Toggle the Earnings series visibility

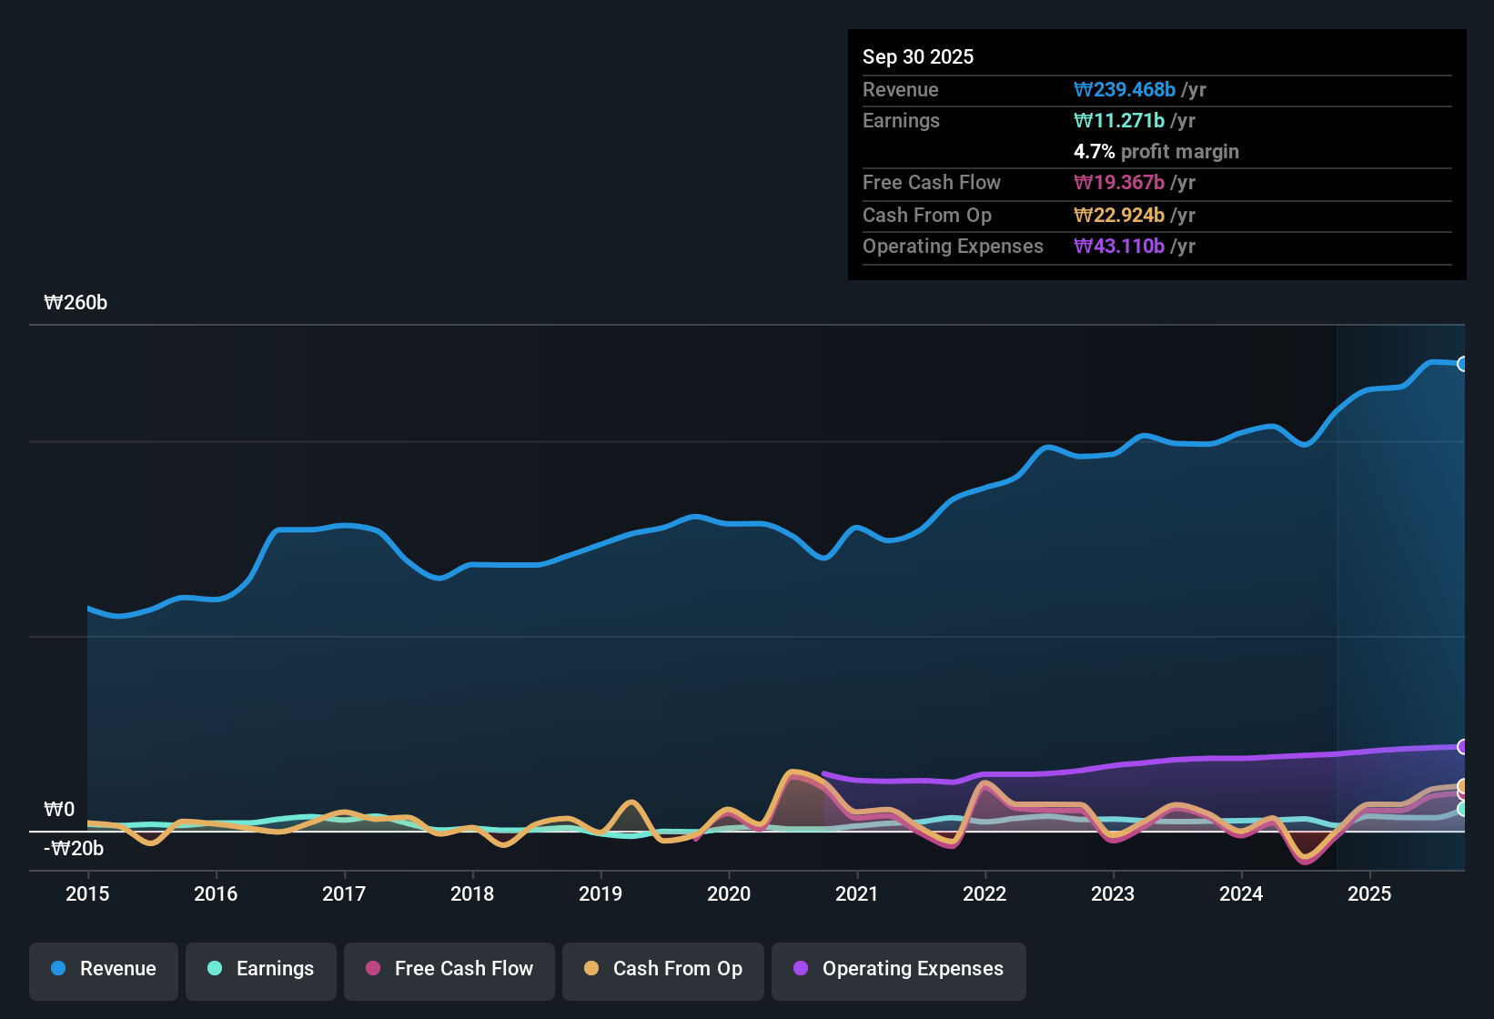click(260, 969)
